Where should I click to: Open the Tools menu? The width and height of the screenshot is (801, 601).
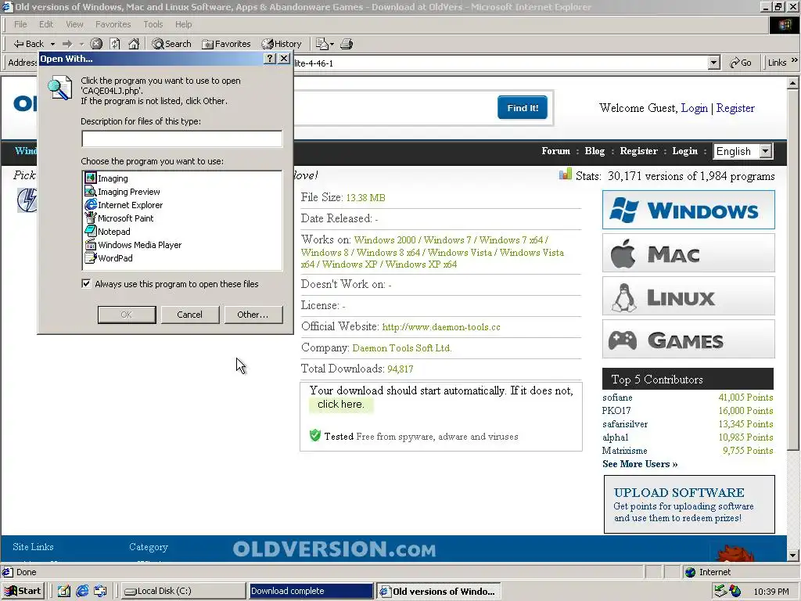point(153,24)
